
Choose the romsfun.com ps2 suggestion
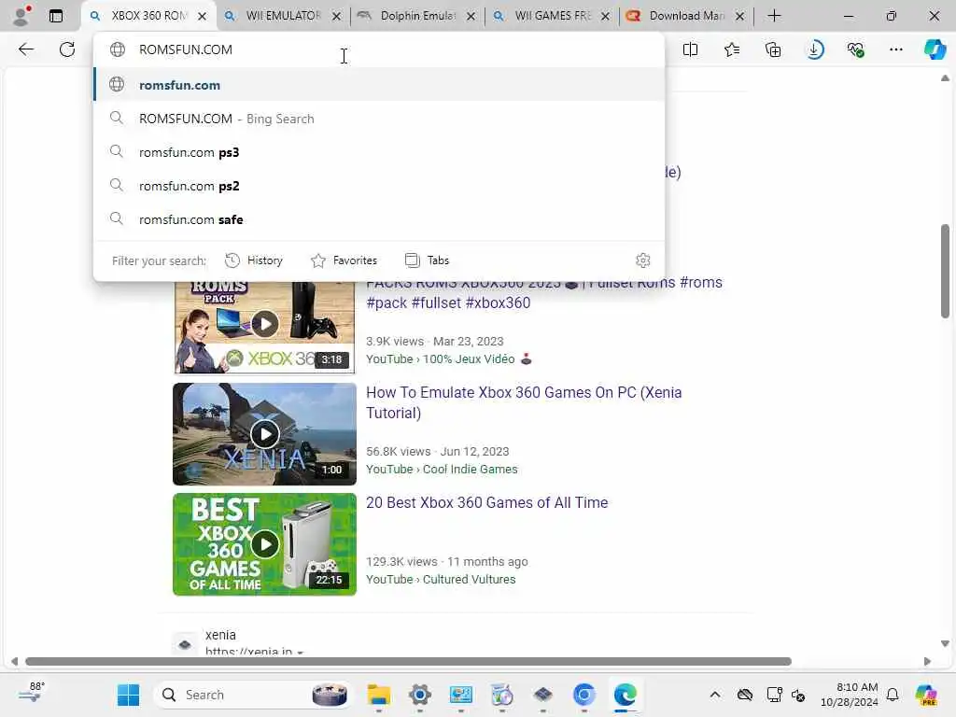[379, 186]
